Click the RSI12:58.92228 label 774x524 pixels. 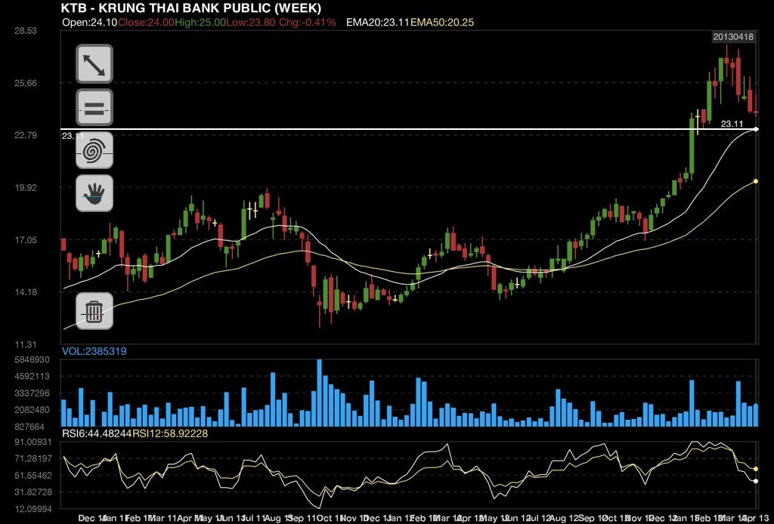(170, 433)
